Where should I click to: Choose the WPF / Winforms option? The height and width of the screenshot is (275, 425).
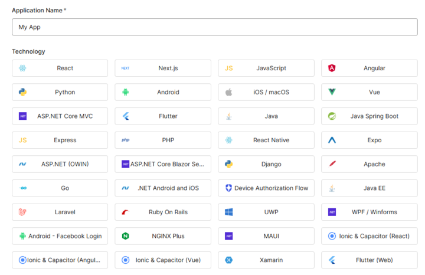point(370,212)
